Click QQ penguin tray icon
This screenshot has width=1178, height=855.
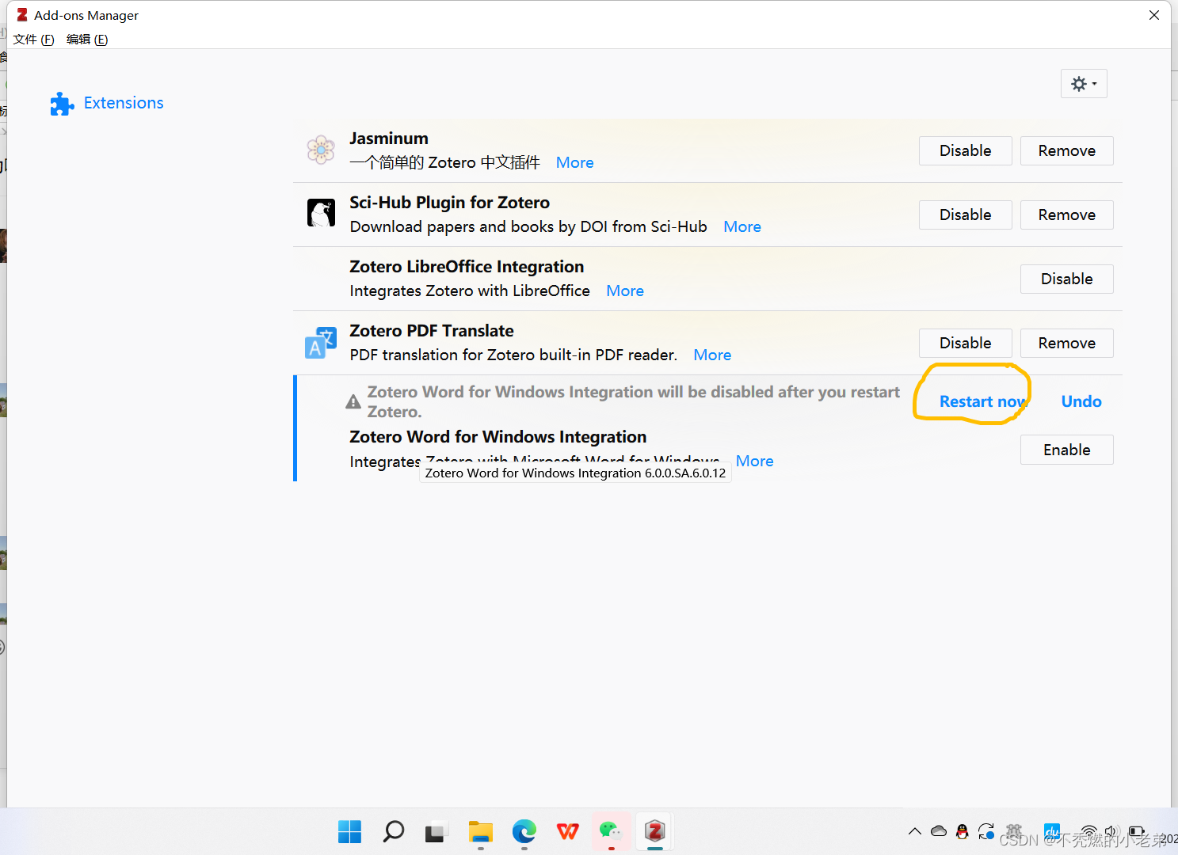[x=963, y=831]
